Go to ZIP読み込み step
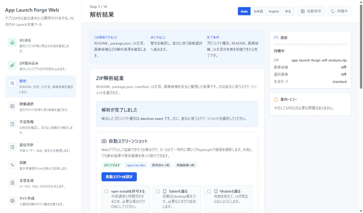 pos(40,65)
